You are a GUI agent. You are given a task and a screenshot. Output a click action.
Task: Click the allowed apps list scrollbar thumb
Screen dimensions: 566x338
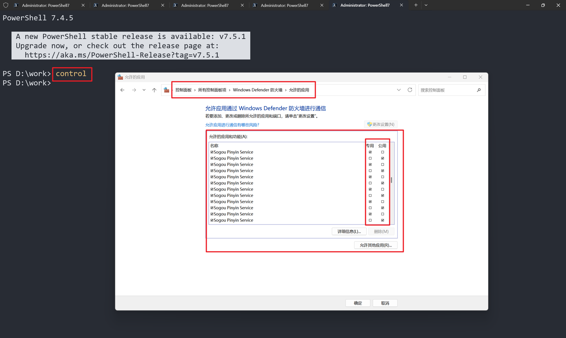(x=391, y=180)
